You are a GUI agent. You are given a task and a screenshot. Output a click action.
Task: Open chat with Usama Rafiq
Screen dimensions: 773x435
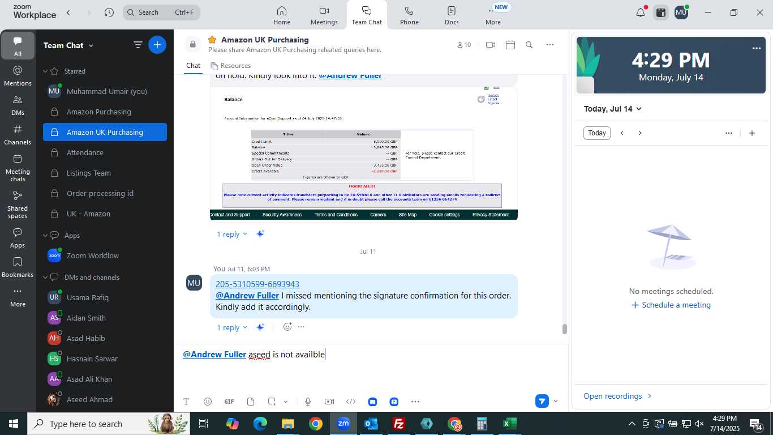[105, 297]
